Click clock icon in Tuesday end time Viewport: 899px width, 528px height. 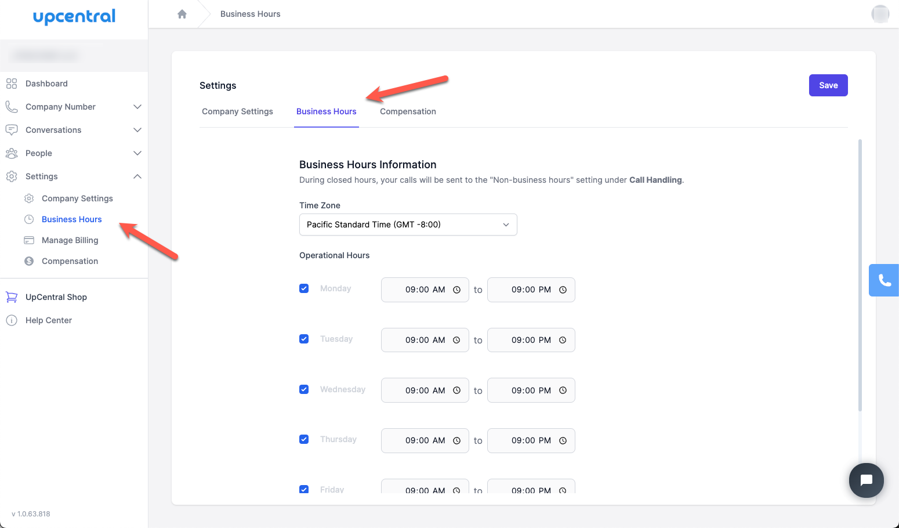(563, 340)
